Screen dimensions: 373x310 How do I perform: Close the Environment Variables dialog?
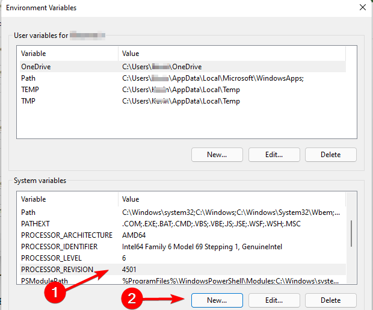pyautogui.click(x=362, y=8)
